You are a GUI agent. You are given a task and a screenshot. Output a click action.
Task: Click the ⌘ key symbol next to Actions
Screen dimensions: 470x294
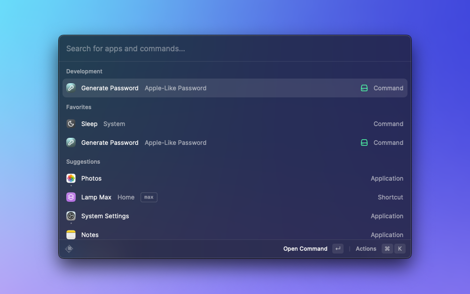click(387, 249)
